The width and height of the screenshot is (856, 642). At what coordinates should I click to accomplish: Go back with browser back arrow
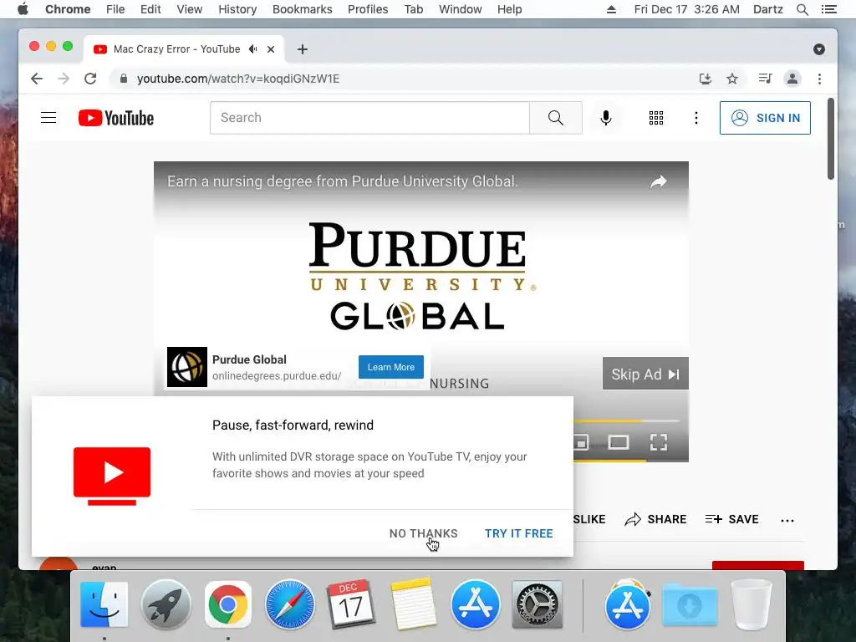tap(37, 79)
